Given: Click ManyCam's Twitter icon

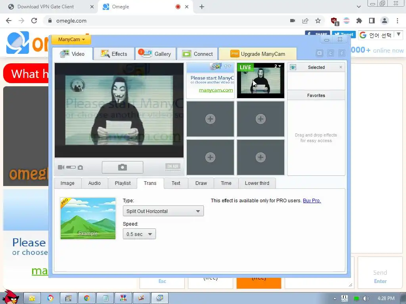Looking at the screenshot, I should coord(331,53).
